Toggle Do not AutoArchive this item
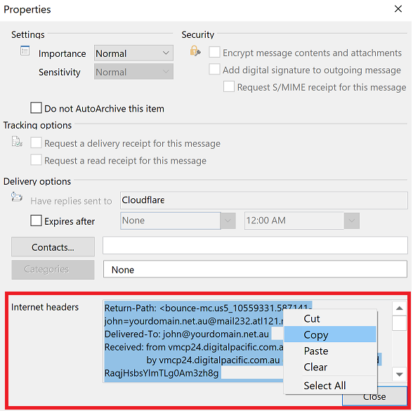The height and width of the screenshot is (411, 413). pyautogui.click(x=36, y=108)
